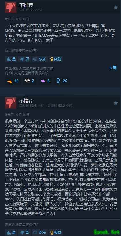Screen dimensions: 121x236
Task: Click the first review's thumbs-down icon
Action: pyautogui.click(x=11, y=7)
